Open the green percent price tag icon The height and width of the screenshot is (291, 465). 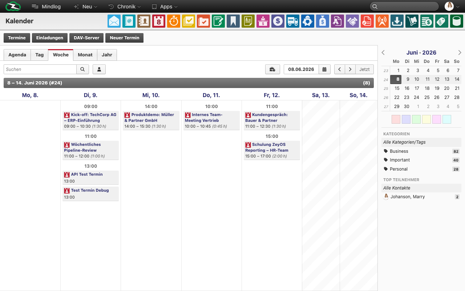[442, 21]
